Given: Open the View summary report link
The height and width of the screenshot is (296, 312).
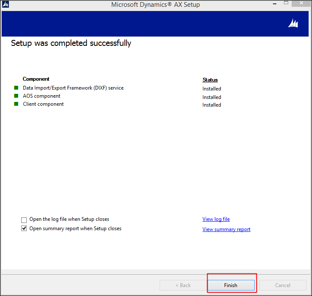Looking at the screenshot, I should tap(226, 229).
